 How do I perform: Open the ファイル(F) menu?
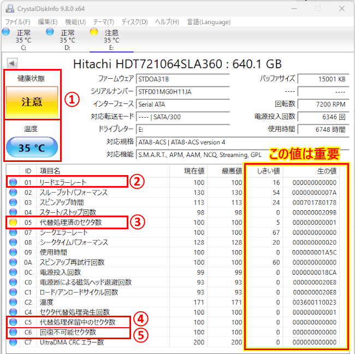coord(17,22)
